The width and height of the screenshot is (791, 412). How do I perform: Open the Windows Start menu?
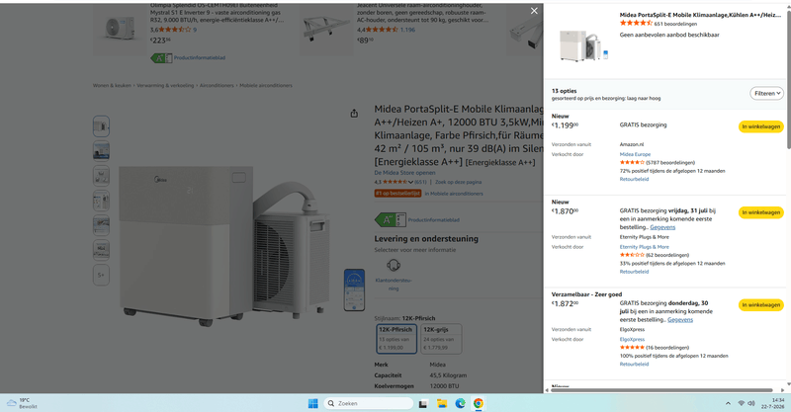[312, 403]
